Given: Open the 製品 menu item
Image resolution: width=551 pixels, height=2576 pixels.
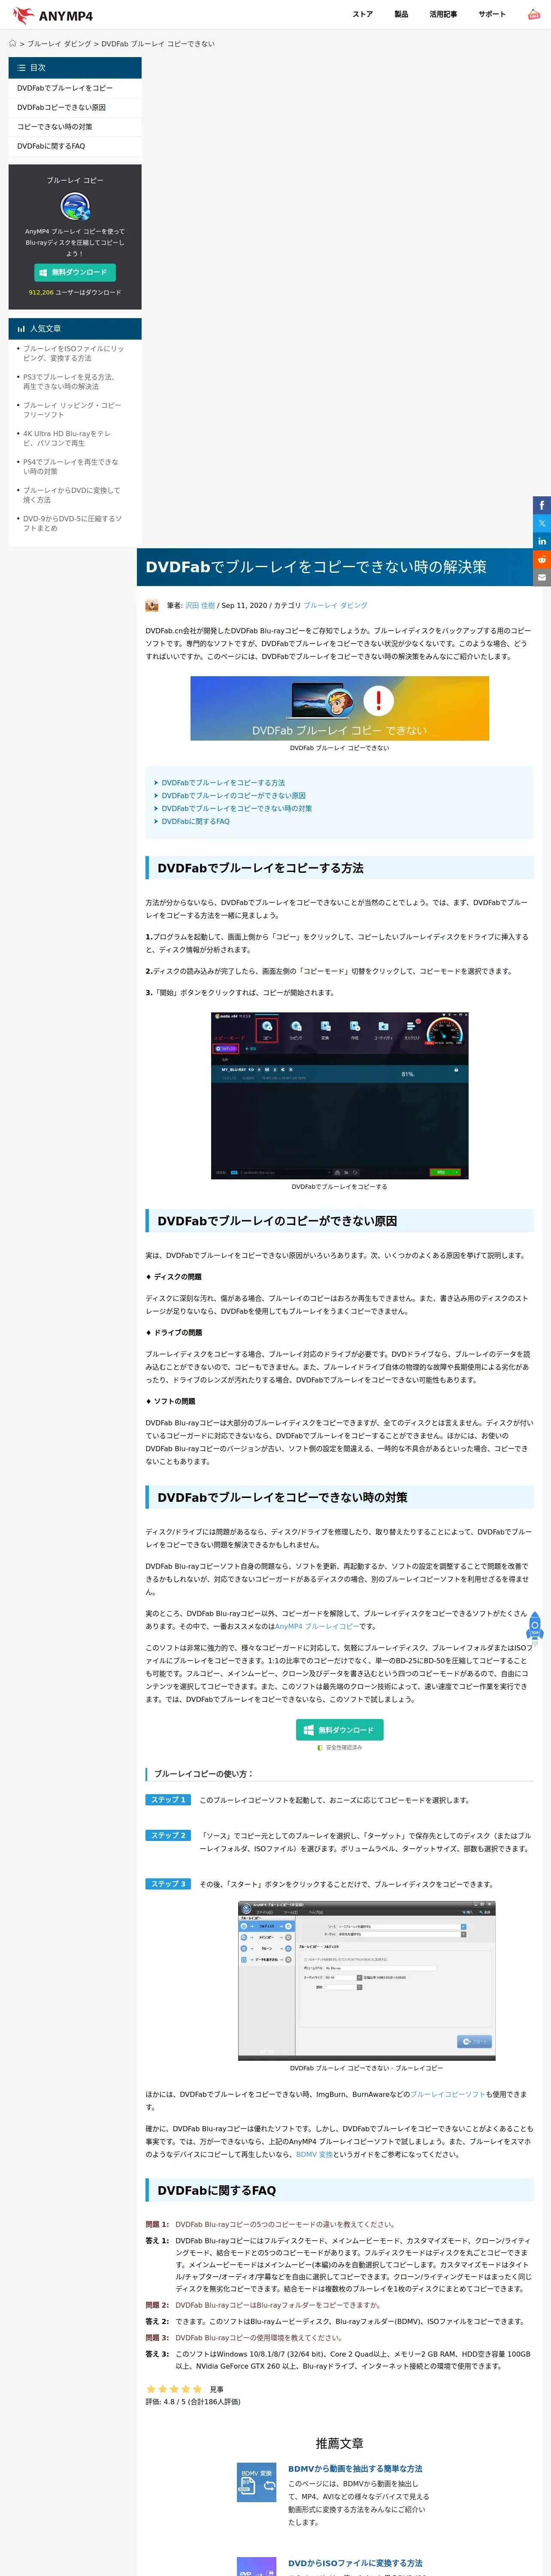Looking at the screenshot, I should click(x=401, y=14).
